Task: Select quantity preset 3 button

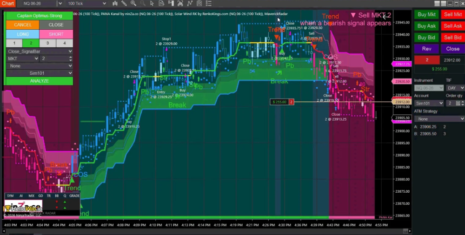Action: (47, 43)
